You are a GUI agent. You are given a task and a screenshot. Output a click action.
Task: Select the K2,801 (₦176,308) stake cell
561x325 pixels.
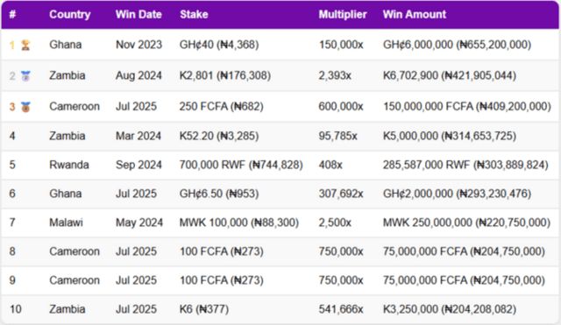[225, 75]
